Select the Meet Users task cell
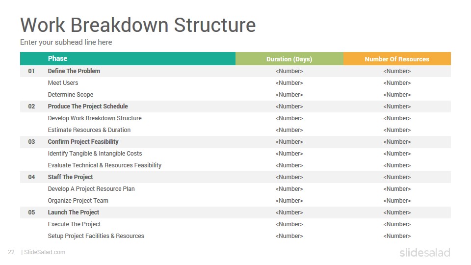This screenshot has width=471, height=265. coord(63,82)
